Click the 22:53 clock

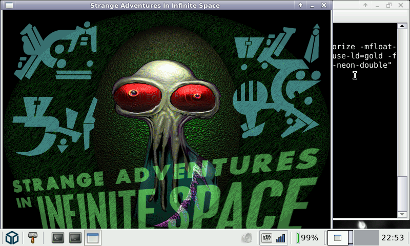pos(393,238)
